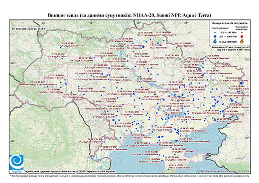This screenshot has width=259, height=183.
Task: Select the large blue circle legend symbol
Action: pos(215,36)
